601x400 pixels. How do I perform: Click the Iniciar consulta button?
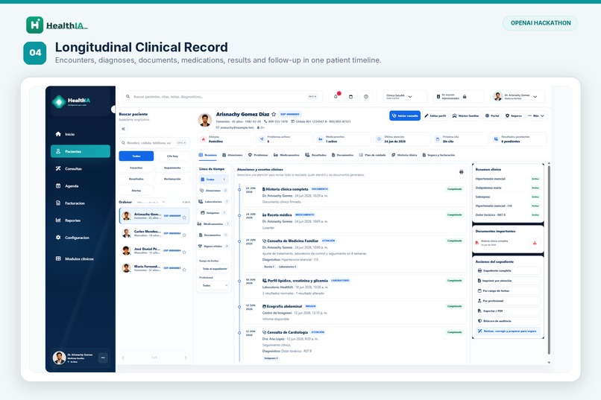click(405, 115)
